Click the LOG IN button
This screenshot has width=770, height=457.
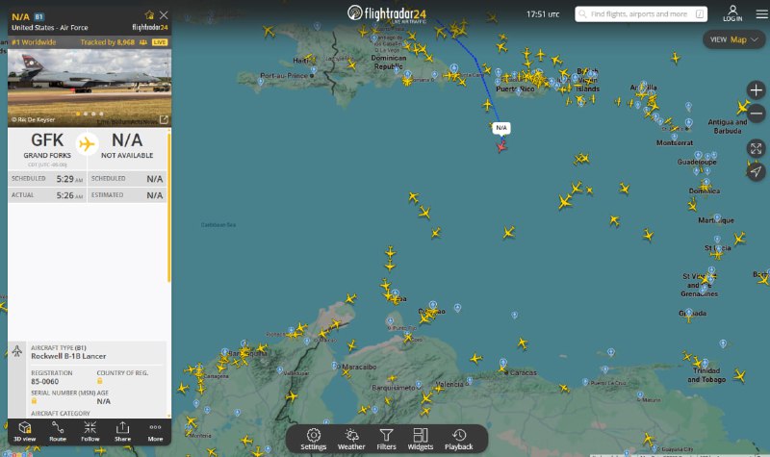click(x=732, y=13)
